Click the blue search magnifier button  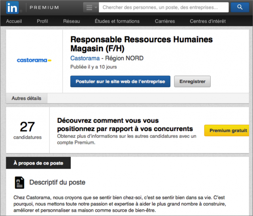(240, 7)
